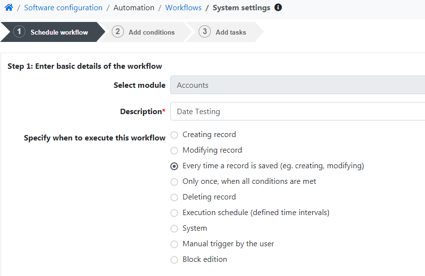425x276 pixels.
Task: Select Deleting record radio option
Action: (x=174, y=197)
